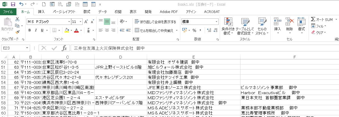Open セルのスタイル cell styles
339x117 pixels.
click(262, 26)
